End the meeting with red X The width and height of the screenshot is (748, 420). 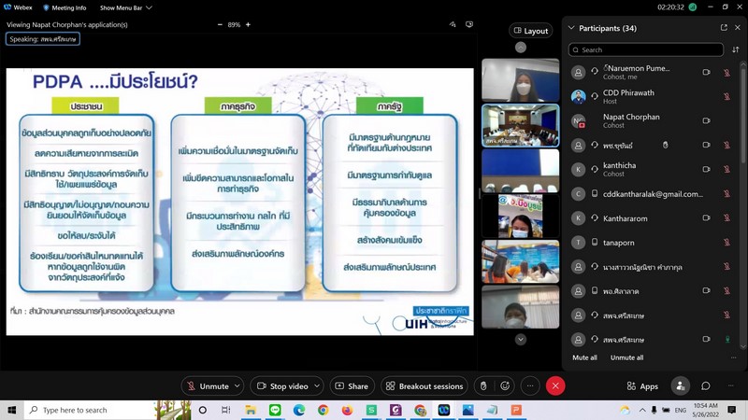555,385
